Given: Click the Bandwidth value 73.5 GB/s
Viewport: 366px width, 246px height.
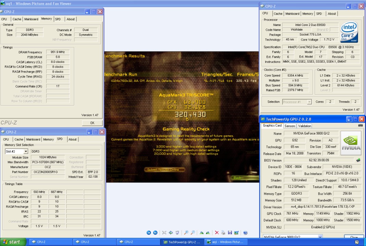Looking at the screenshot, I should pos(347,200).
